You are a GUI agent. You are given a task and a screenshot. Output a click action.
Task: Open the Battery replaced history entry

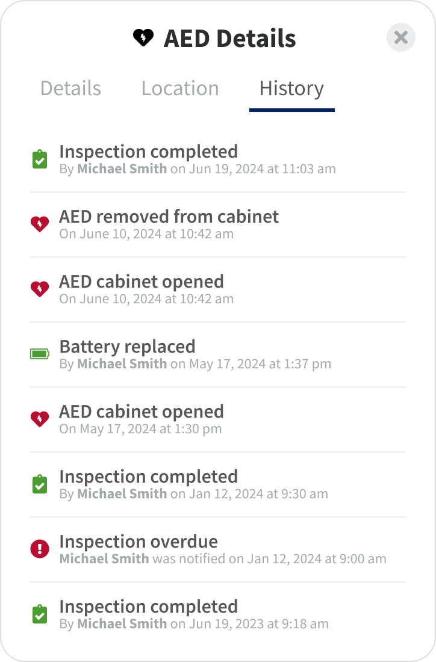127,347
